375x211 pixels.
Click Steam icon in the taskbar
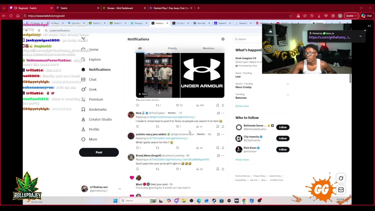[x=214, y=201]
